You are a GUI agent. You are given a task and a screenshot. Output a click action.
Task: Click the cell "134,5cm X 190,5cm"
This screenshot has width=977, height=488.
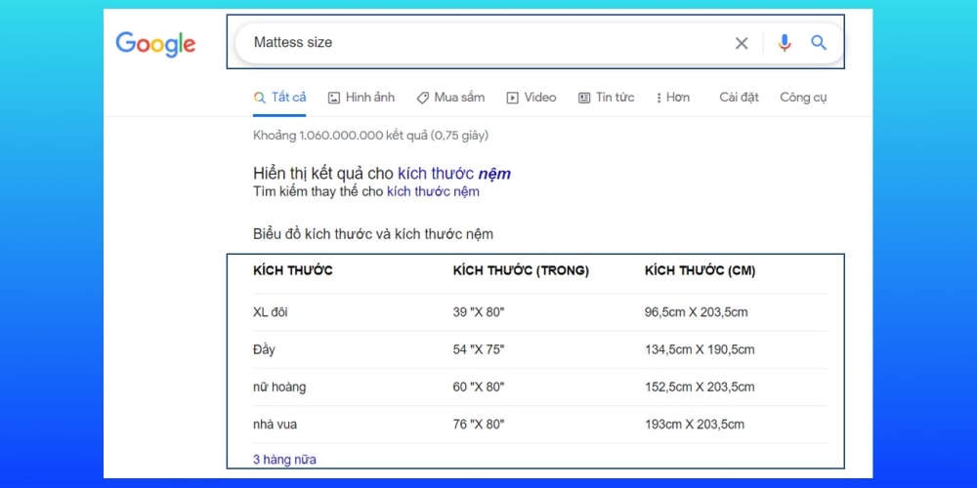pyautogui.click(x=700, y=349)
